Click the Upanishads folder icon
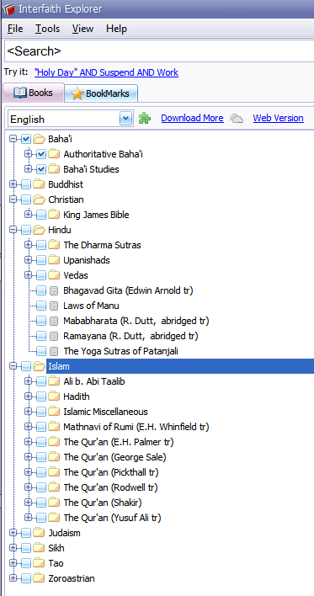This screenshot has width=314, height=596. pos(54,260)
